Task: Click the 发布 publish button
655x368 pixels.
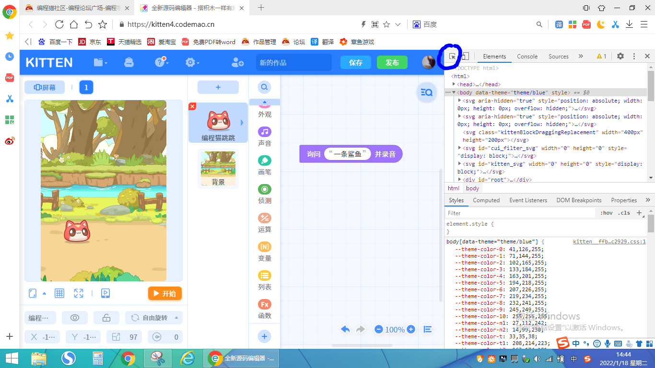Action: tap(392, 62)
